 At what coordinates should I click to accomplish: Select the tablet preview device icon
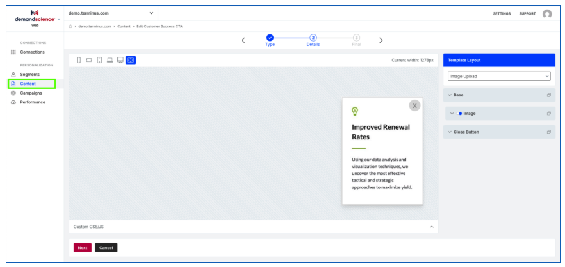(x=99, y=61)
